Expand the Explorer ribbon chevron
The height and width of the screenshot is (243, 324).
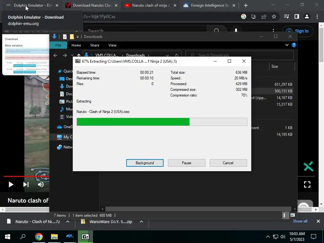tap(287, 45)
